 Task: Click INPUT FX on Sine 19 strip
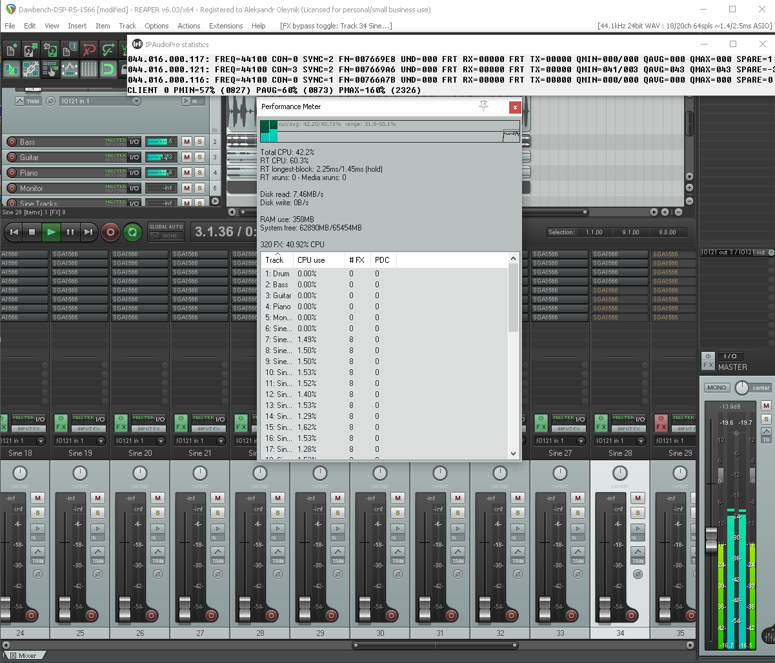click(88, 429)
